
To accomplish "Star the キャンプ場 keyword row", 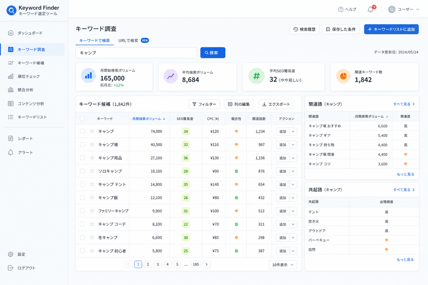I will pyautogui.click(x=92, y=144).
